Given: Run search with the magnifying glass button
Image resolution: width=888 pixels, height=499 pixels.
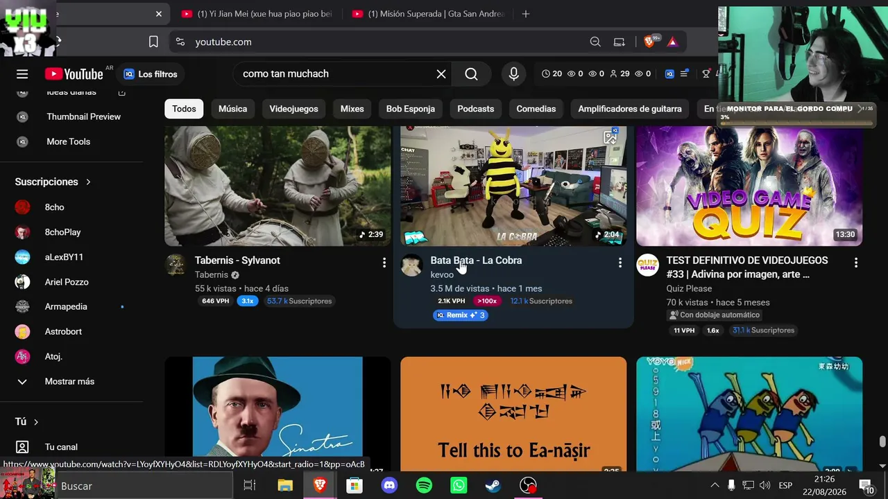Looking at the screenshot, I should pos(471,74).
